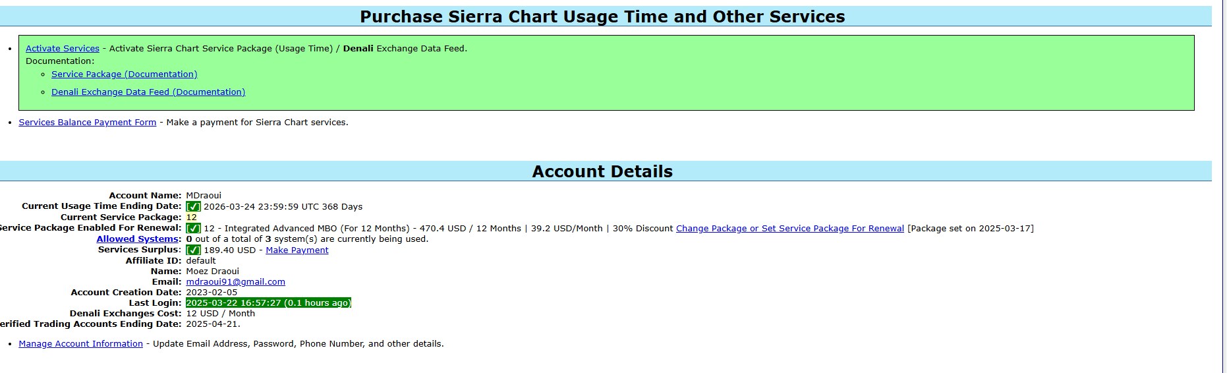Click the highlighted Last Login timestamp

coord(268,303)
